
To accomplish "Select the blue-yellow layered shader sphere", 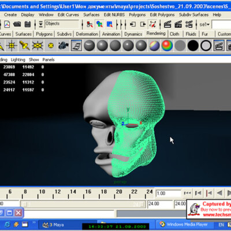I will click(x=154, y=46).
